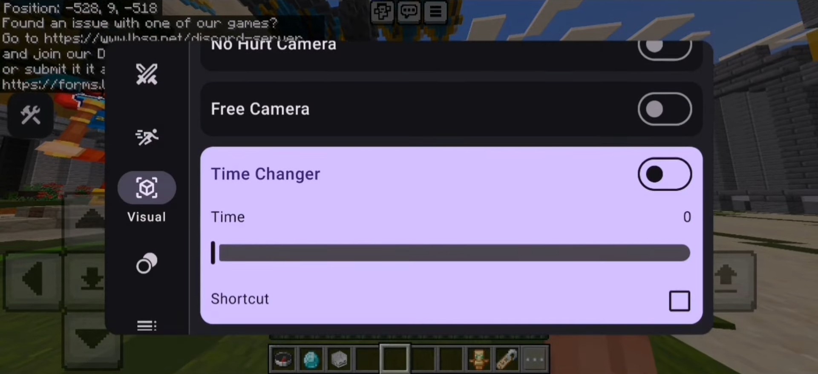The image size is (818, 374).
Task: Enable the Time Changer switch
Action: 665,174
